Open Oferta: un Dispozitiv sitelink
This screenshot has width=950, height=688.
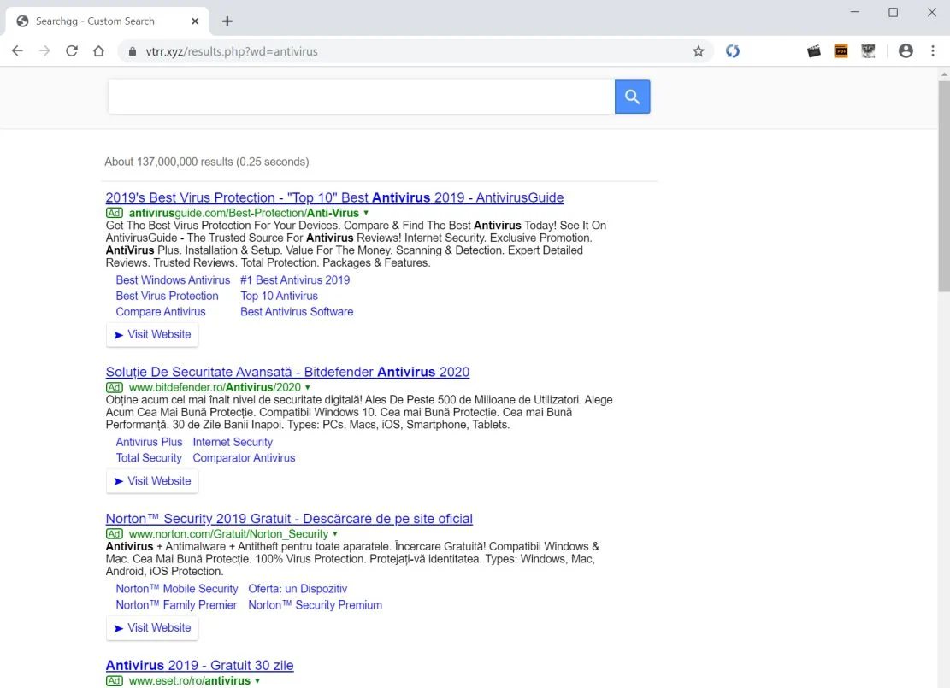(298, 589)
